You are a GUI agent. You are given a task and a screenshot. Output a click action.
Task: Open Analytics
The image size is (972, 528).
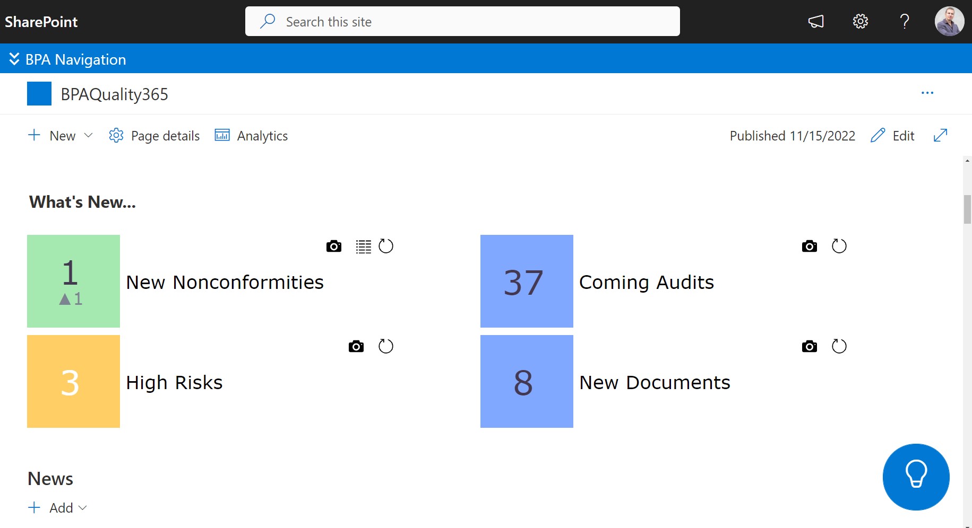pos(251,136)
